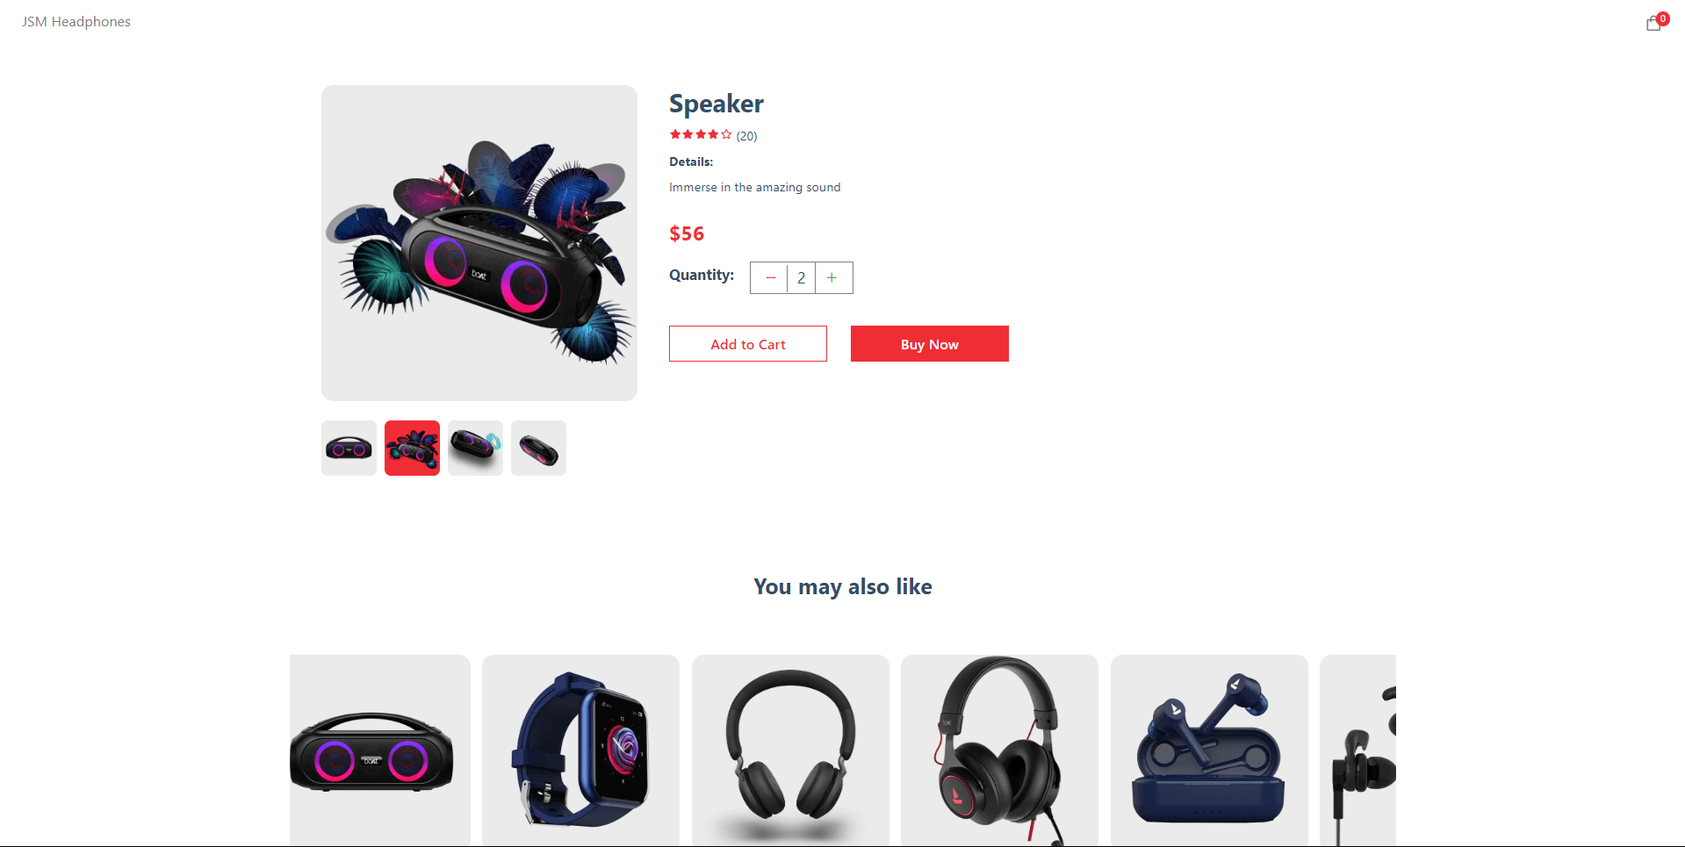Click the main speaker product image
Viewport: 1685px width, 847px height.
[x=479, y=243]
